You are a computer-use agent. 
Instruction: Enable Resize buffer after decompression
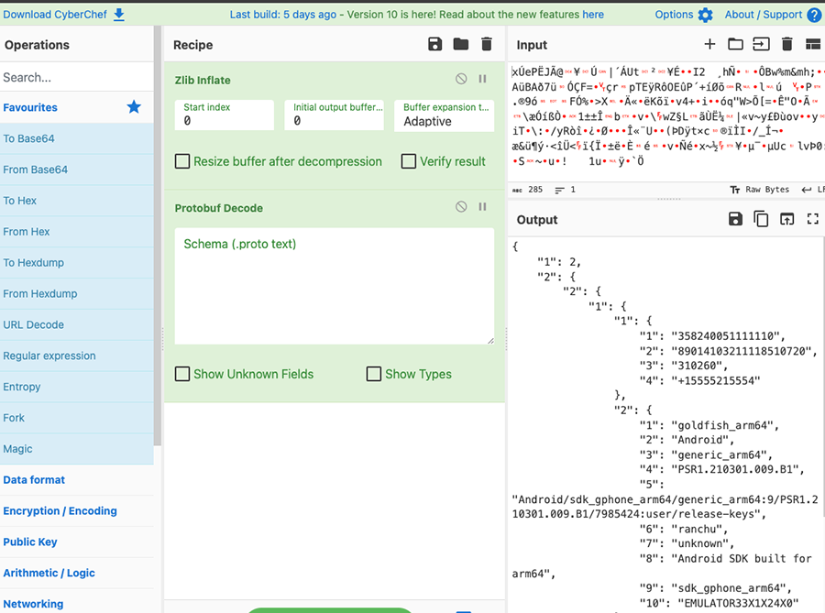(183, 161)
